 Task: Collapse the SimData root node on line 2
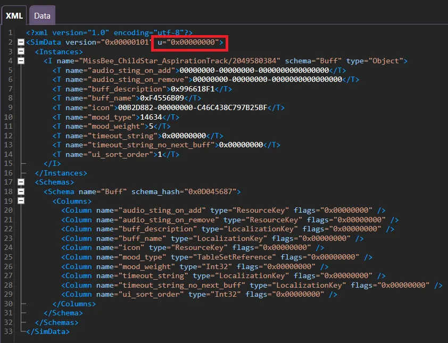(x=21, y=42)
